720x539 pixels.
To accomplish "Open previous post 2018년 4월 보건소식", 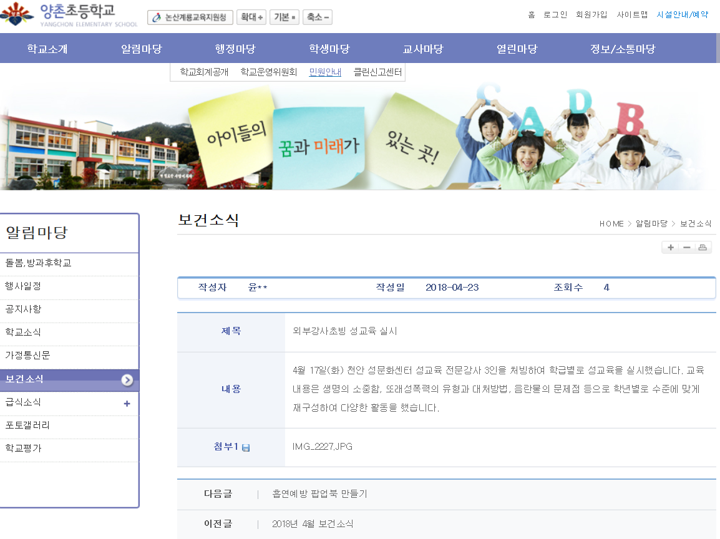I will (x=313, y=524).
